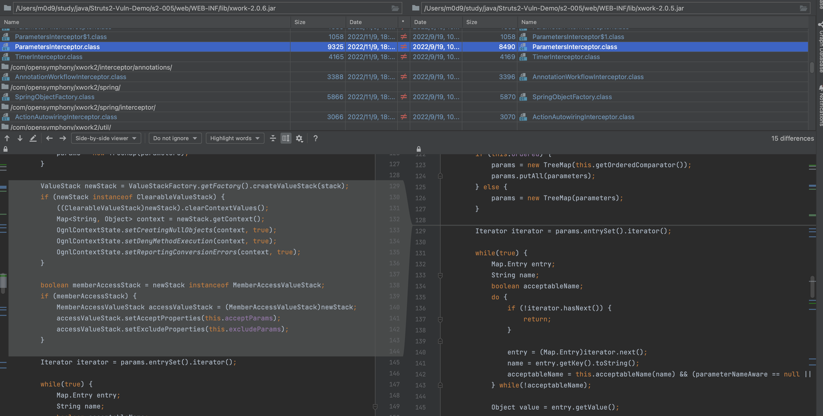Toggle right editor read-only lock

[419, 149]
